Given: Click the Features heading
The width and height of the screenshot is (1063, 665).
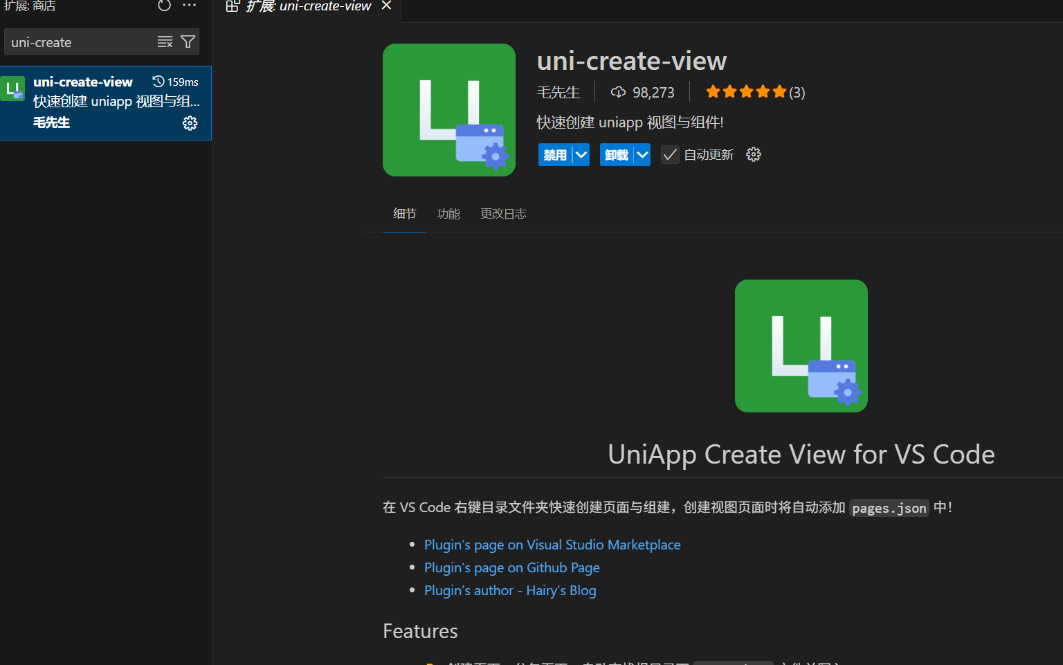Looking at the screenshot, I should click(x=420, y=631).
